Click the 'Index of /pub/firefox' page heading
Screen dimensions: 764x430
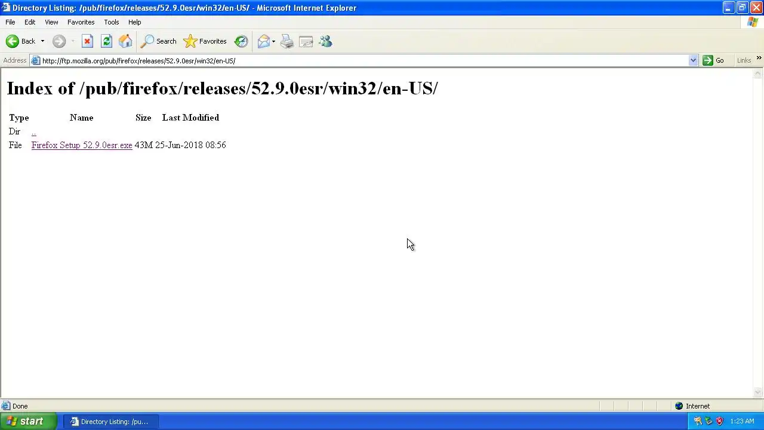(x=222, y=88)
